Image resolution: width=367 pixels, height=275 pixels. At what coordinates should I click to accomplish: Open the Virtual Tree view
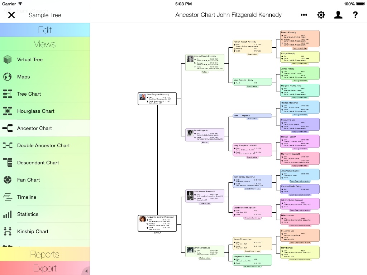point(45,60)
